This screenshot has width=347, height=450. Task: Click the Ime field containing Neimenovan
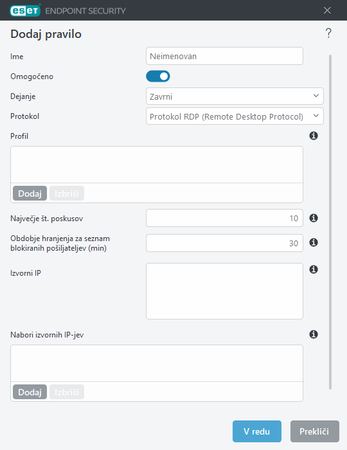(224, 56)
